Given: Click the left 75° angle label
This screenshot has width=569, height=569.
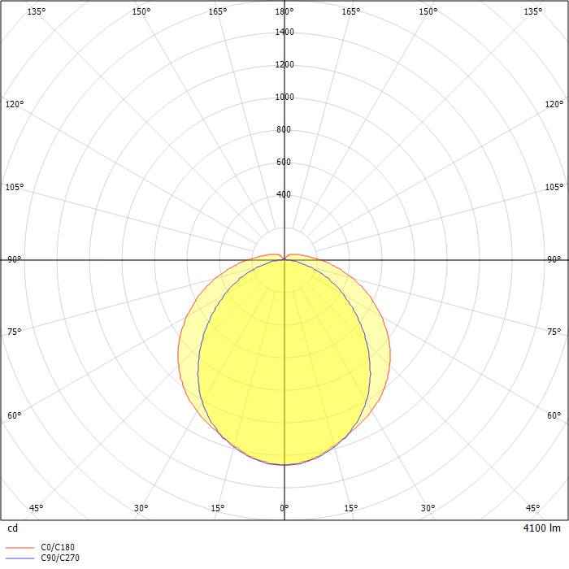Looking at the screenshot, I should pyautogui.click(x=15, y=332).
